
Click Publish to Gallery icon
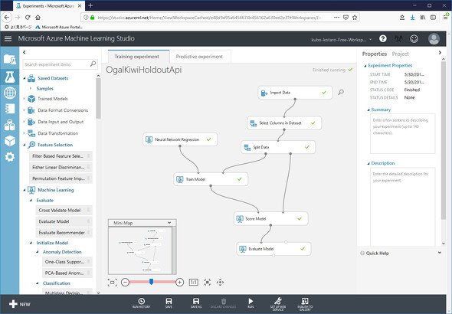(x=305, y=303)
